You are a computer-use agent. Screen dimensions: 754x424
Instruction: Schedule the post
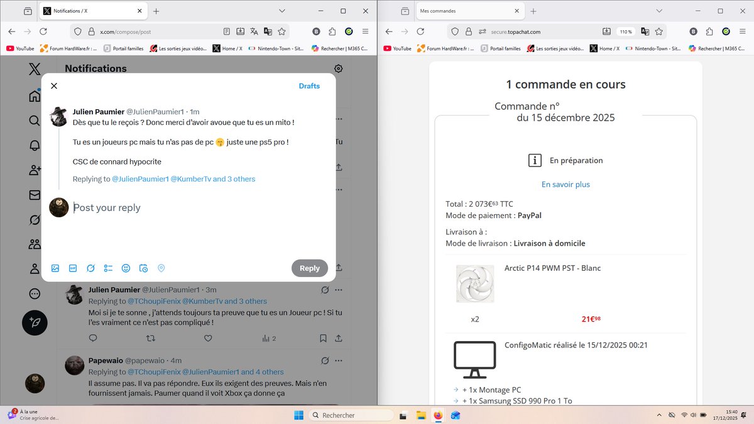click(143, 268)
